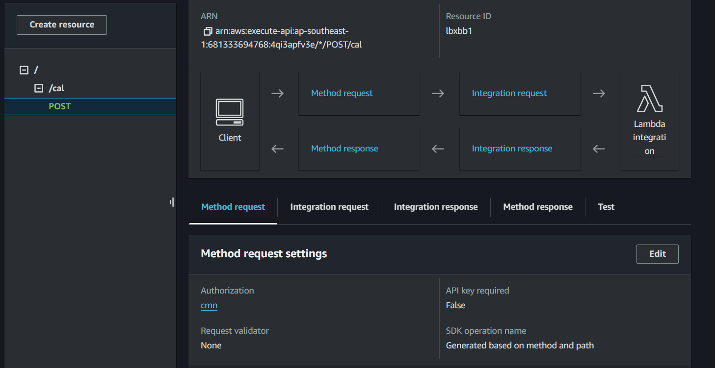Switch to the Integration request tab

pos(329,207)
